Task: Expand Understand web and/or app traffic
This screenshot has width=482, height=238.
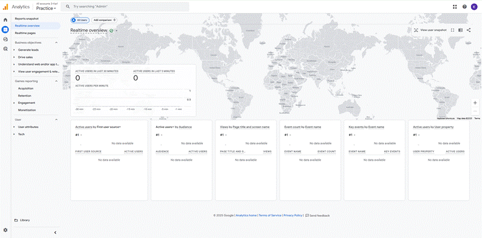Action: coord(14,64)
